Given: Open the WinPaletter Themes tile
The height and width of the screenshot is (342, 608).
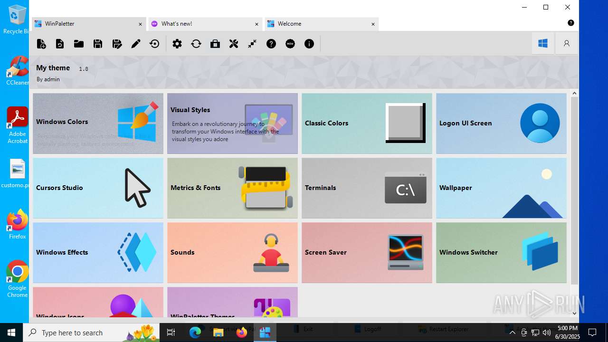Looking at the screenshot, I should tap(232, 302).
